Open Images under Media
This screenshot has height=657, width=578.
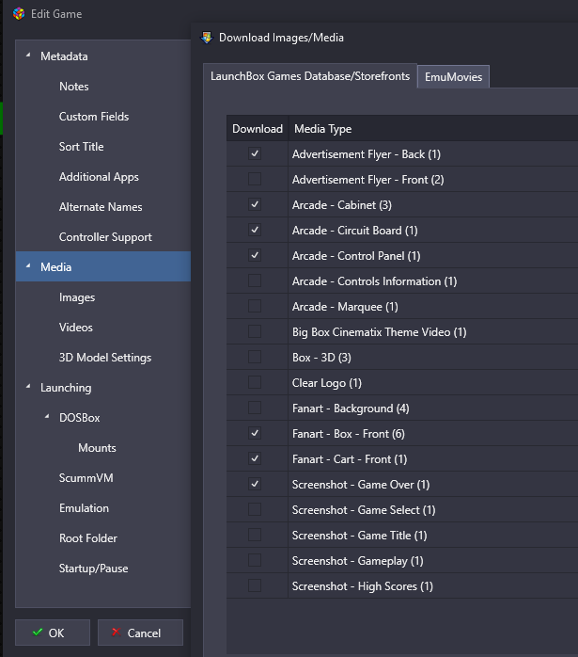[77, 297]
